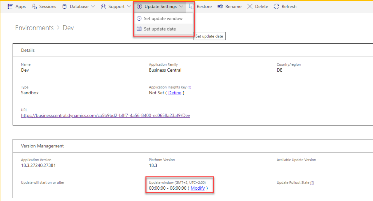The image size is (373, 201).
Task: Open Sessions via its people icon
Action: pos(34,6)
